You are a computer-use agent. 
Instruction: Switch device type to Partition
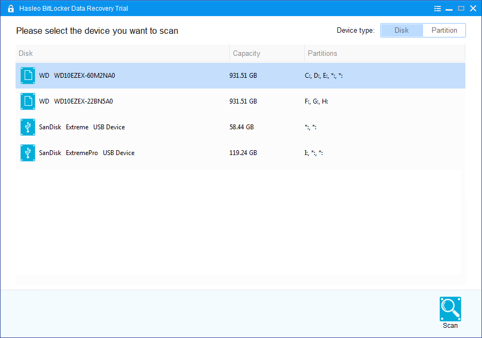444,30
